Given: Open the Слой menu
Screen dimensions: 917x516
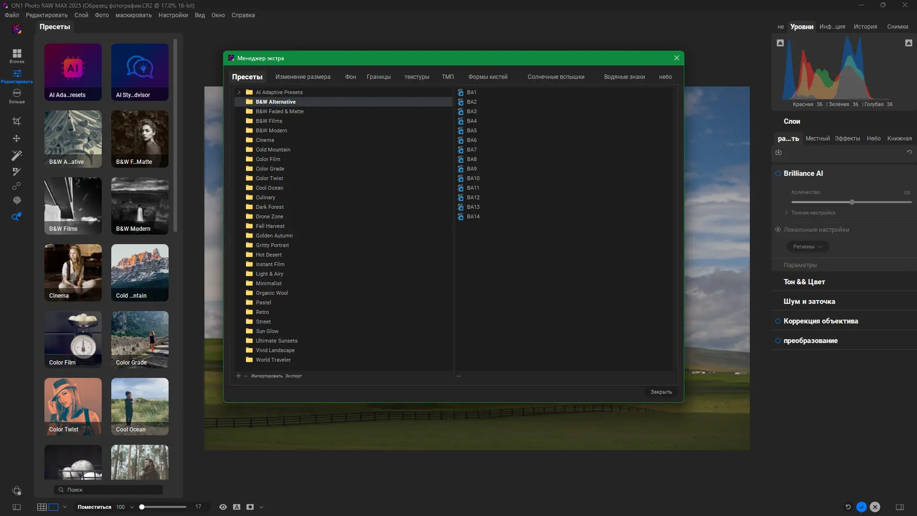Looking at the screenshot, I should point(81,15).
